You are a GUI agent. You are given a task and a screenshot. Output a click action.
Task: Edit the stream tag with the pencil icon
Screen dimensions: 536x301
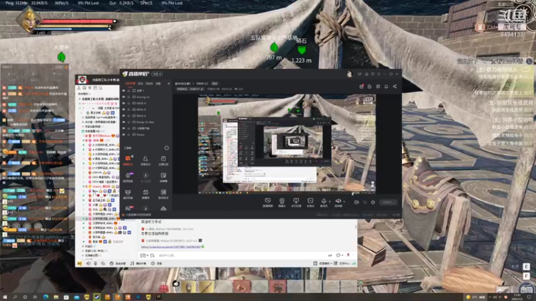coord(202,89)
